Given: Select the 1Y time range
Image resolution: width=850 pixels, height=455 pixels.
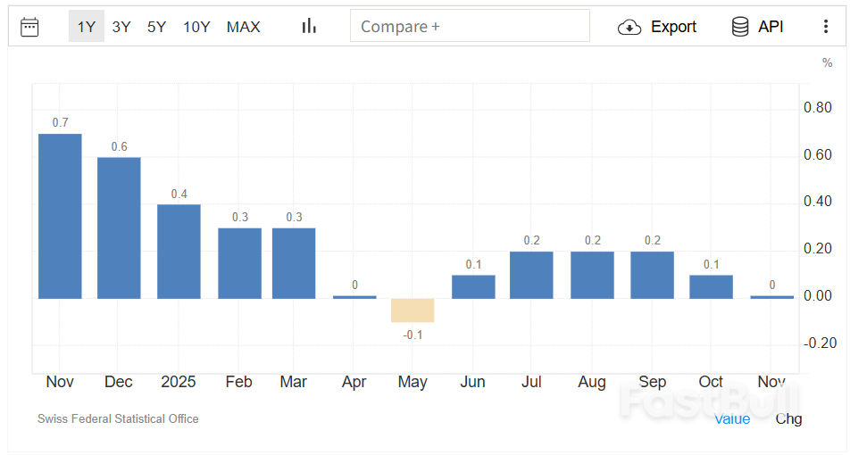Looking at the screenshot, I should pyautogui.click(x=86, y=27).
